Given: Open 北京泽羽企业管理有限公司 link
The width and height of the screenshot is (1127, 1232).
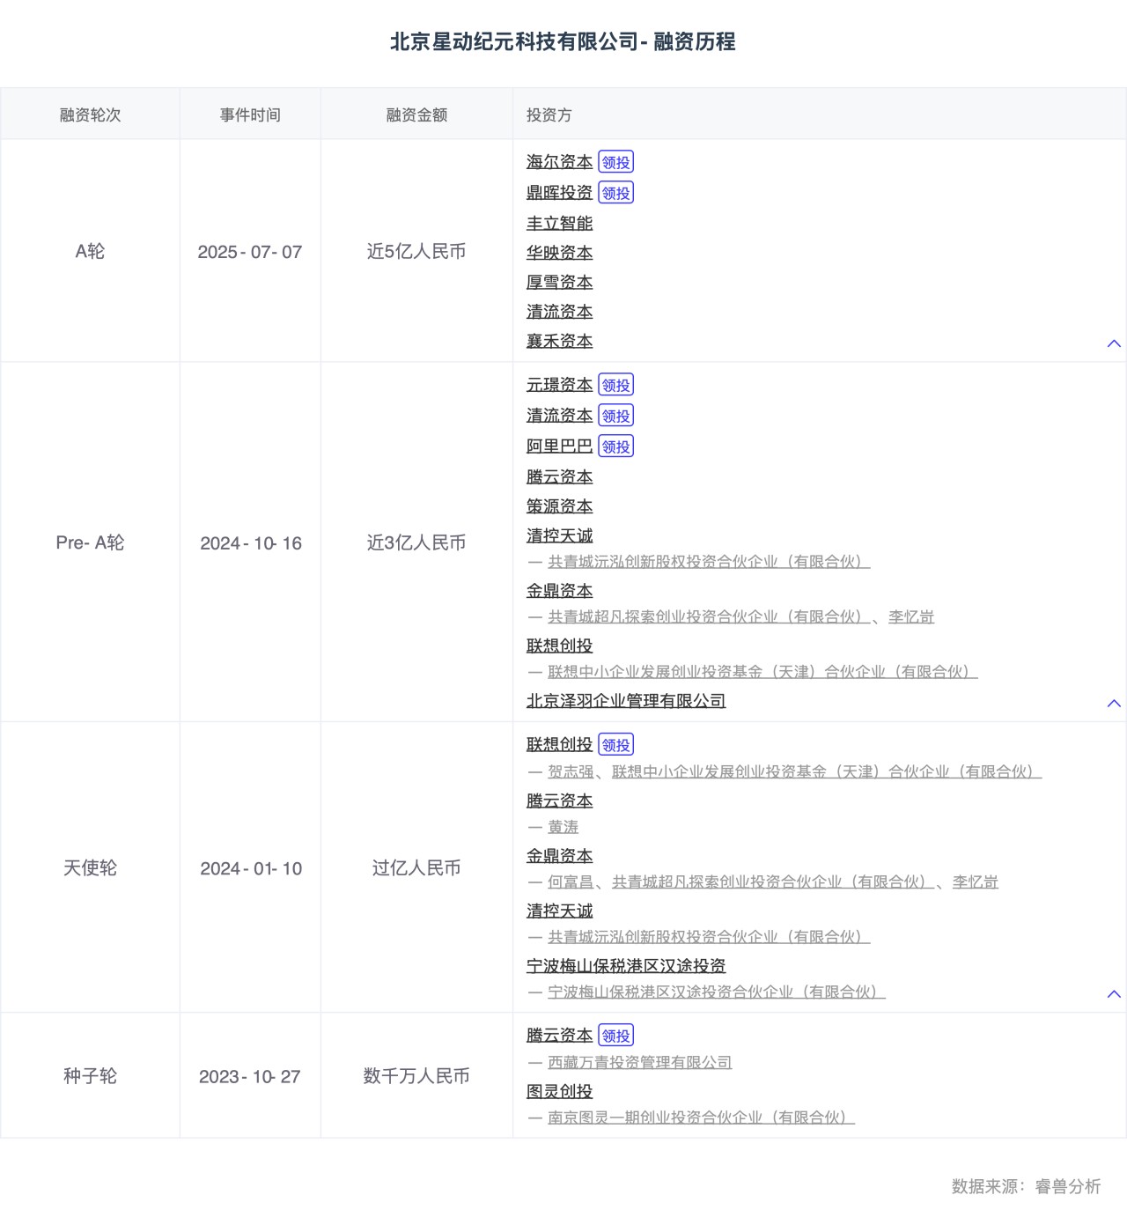Looking at the screenshot, I should [626, 701].
